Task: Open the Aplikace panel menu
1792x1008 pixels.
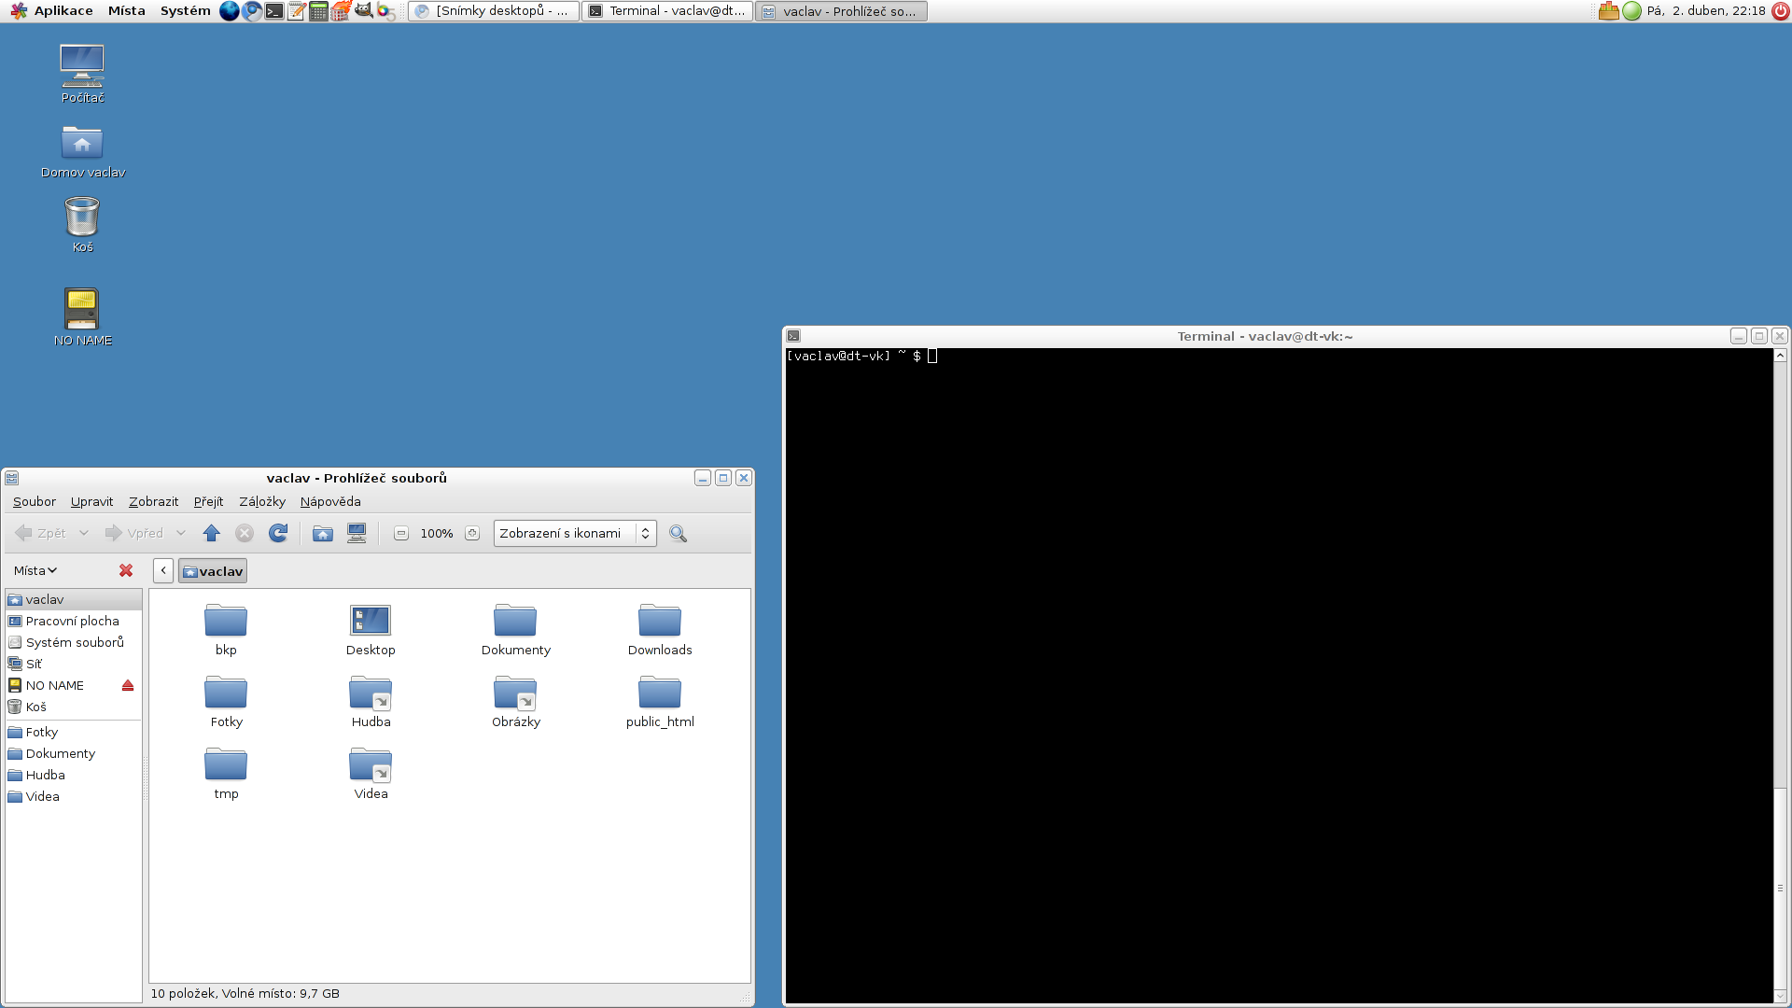Action: [51, 11]
